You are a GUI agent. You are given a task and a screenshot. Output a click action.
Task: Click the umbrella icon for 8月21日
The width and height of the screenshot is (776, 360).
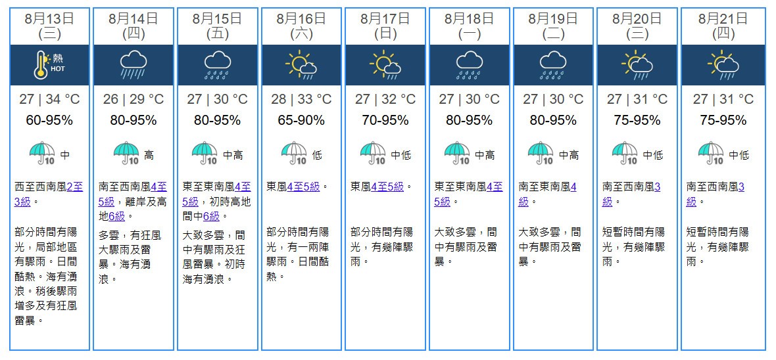point(710,153)
